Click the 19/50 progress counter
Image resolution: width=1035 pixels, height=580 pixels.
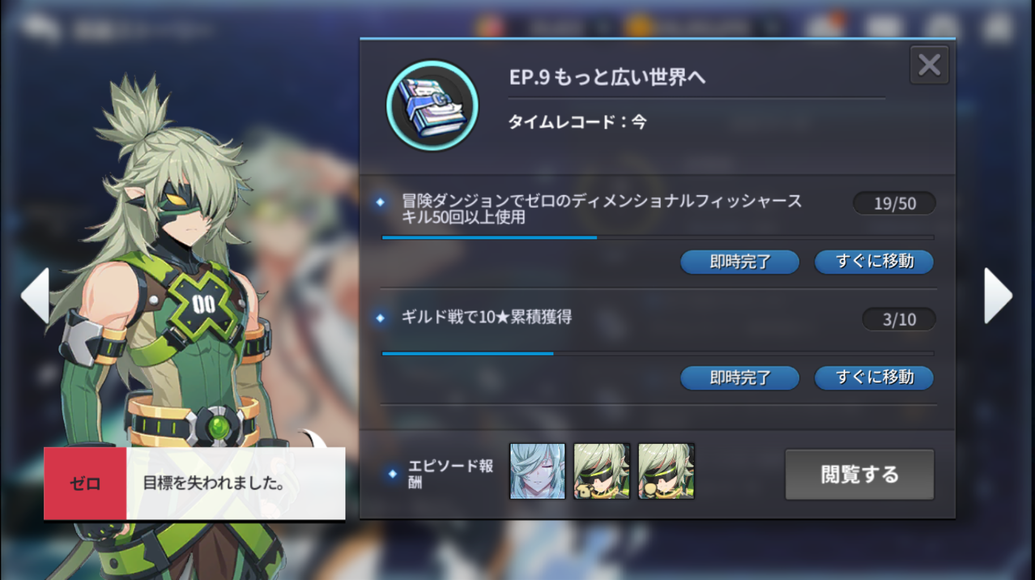pyautogui.click(x=895, y=203)
